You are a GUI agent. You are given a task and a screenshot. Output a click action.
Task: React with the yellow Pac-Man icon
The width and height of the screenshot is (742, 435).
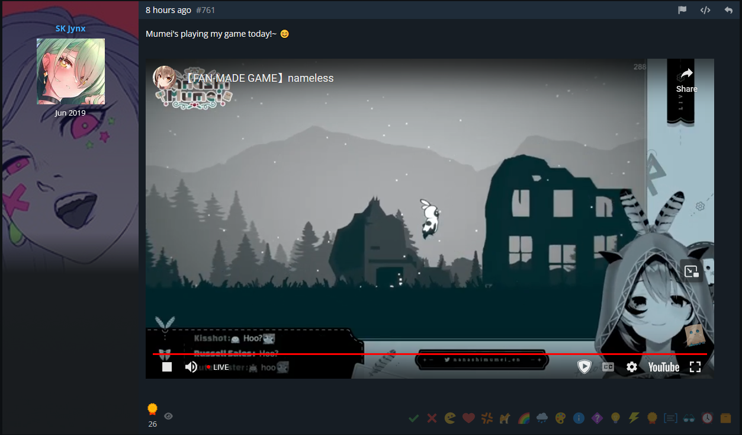(x=451, y=418)
